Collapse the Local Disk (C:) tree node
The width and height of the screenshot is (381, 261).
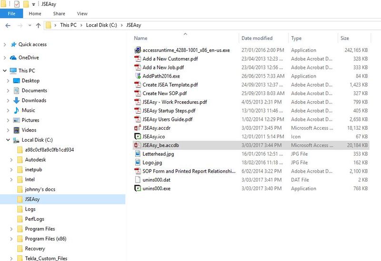tap(8, 140)
